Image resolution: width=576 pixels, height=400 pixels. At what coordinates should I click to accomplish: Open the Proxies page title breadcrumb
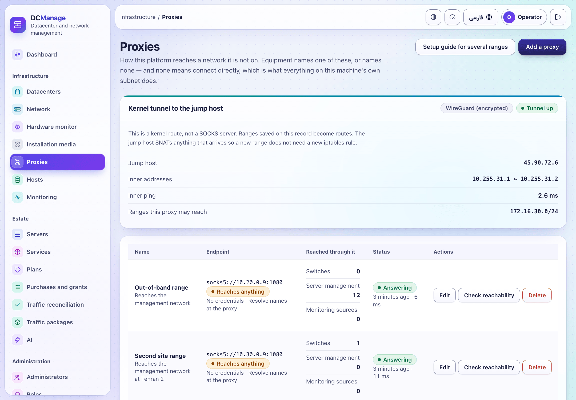[172, 17]
